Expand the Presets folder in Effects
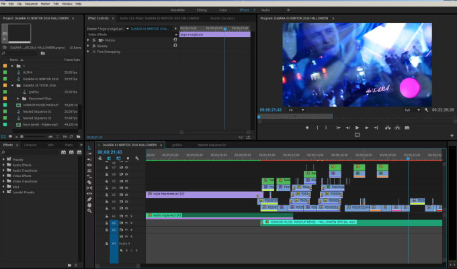Screen dimensions: 457x269 click(3, 160)
